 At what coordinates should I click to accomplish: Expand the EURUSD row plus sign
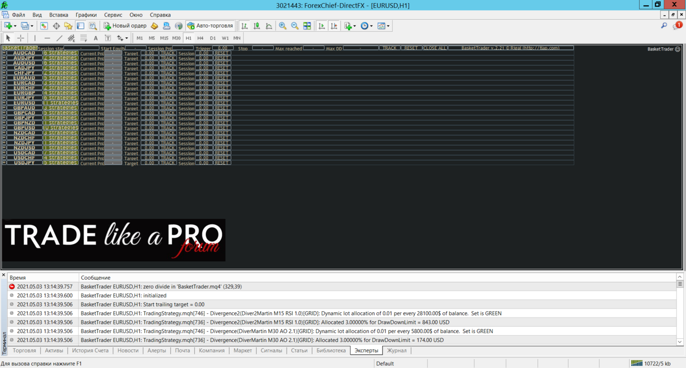point(4,103)
